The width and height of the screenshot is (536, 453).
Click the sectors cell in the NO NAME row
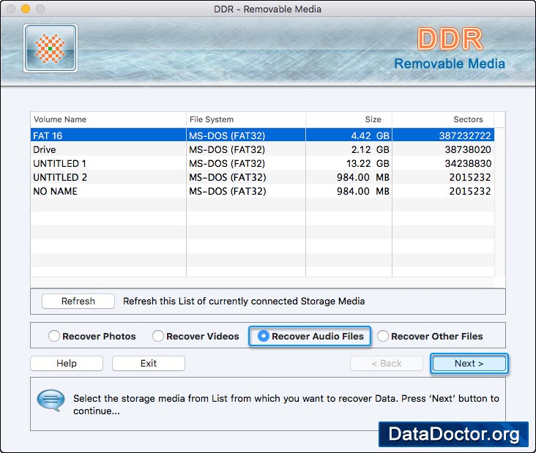point(443,191)
